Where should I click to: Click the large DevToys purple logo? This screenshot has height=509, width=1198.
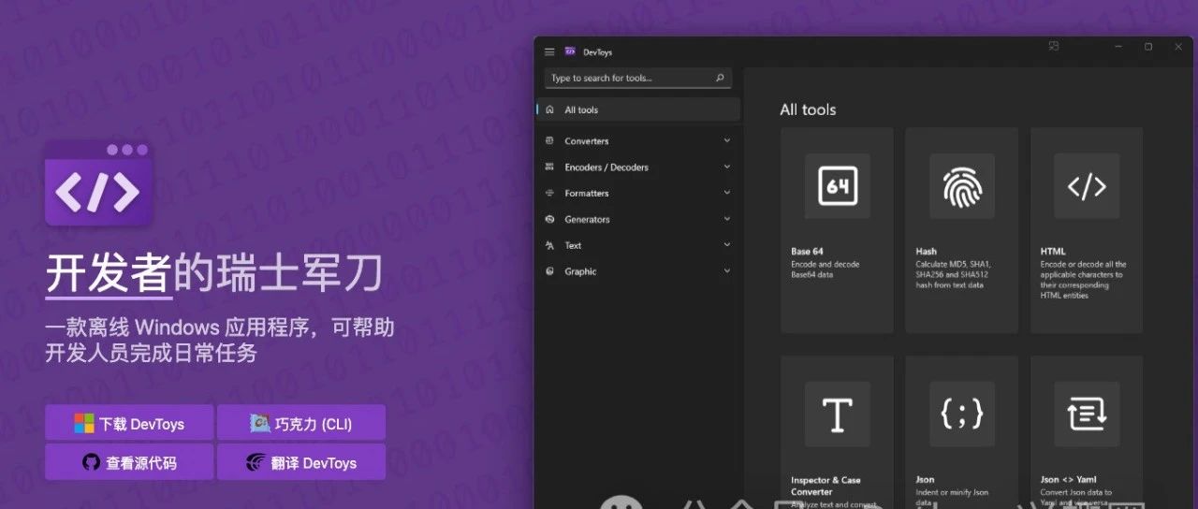click(98, 184)
